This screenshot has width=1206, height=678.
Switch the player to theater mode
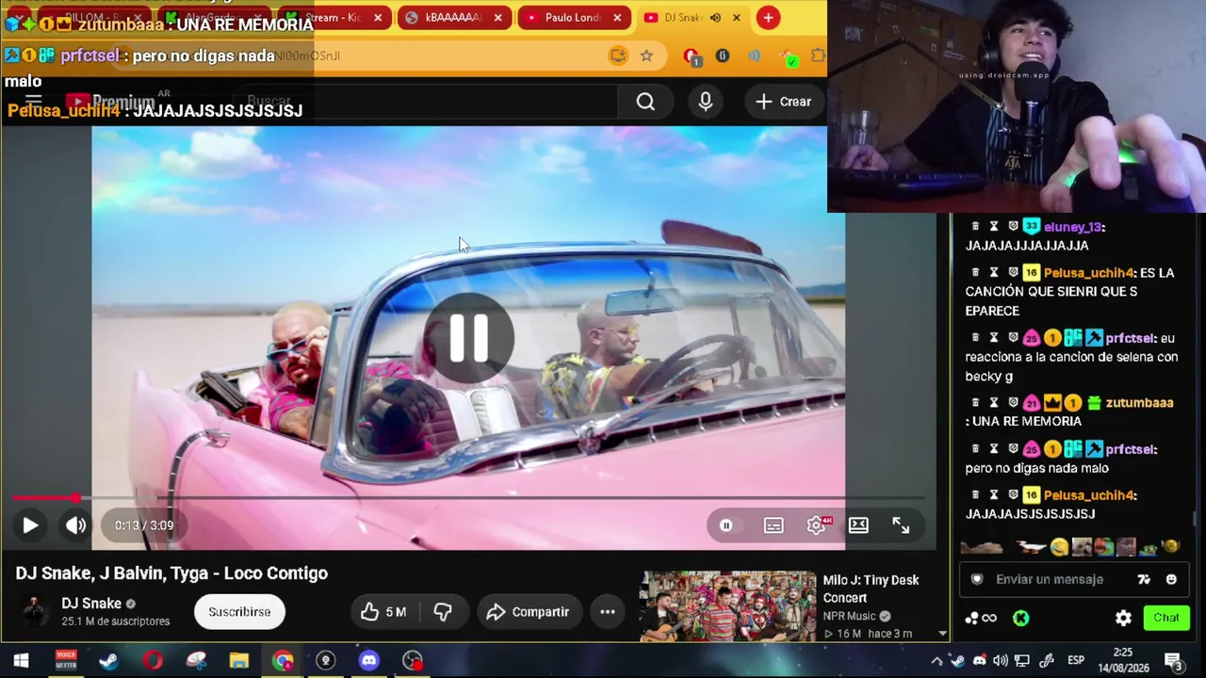[858, 525]
